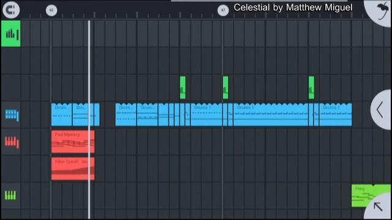392x220 pixels.
Task: Select the longest Drums 1 clip
Action: pyautogui.click(x=271, y=114)
